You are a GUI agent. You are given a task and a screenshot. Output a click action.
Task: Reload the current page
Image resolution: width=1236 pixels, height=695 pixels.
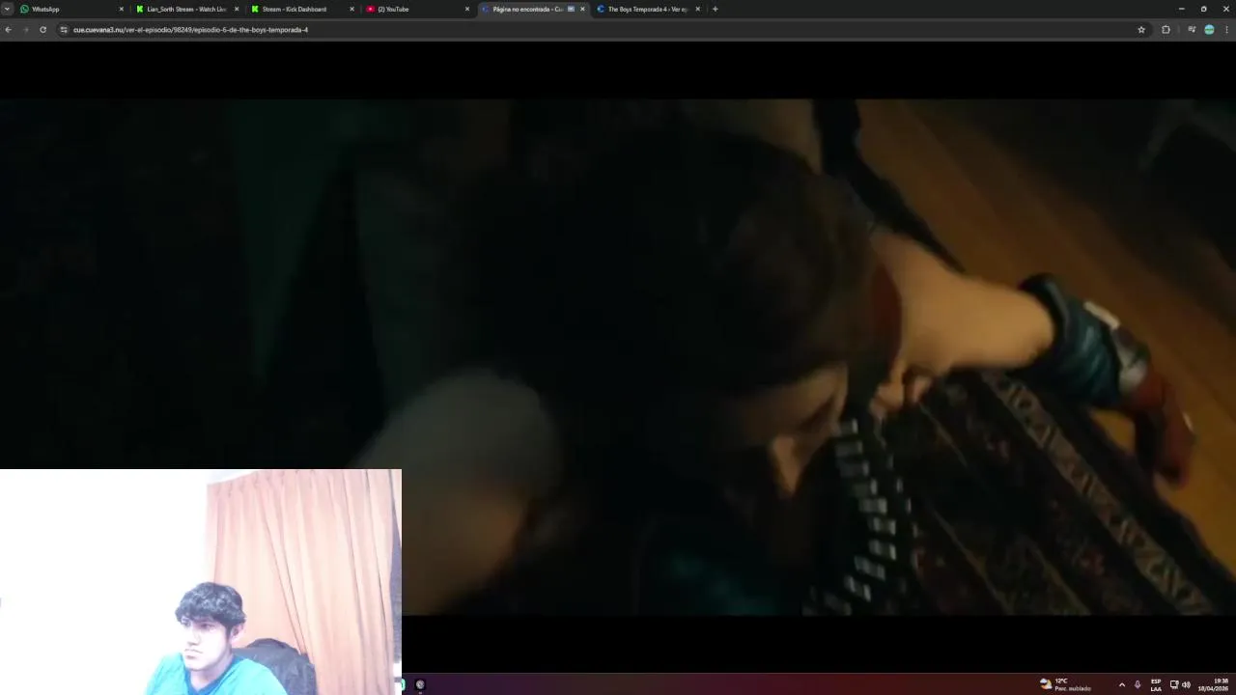click(x=42, y=30)
